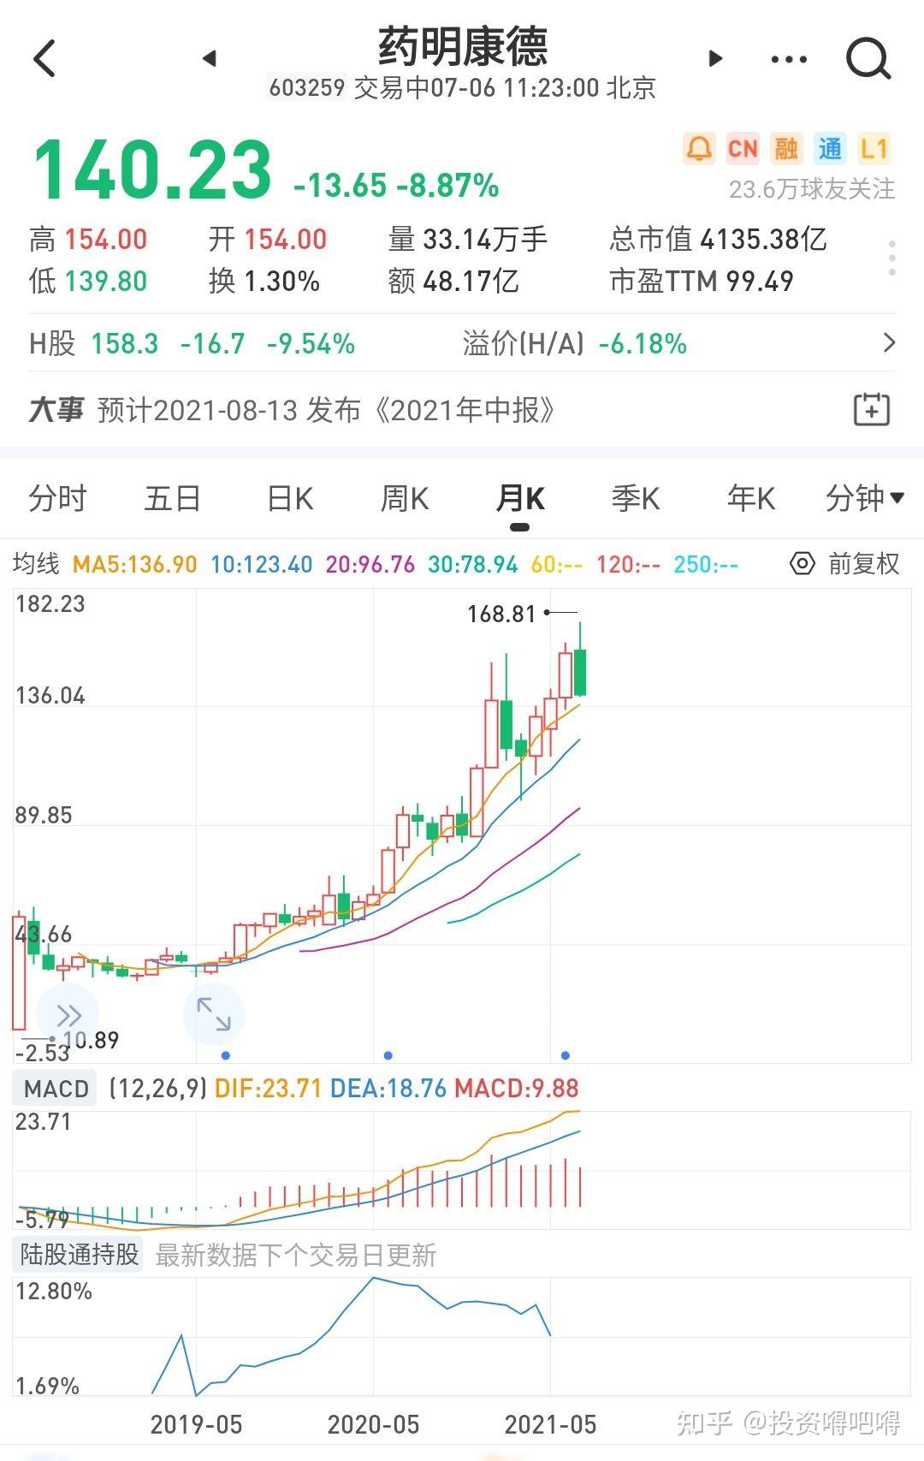
Task: Switch to the 周K tab
Action: click(405, 498)
